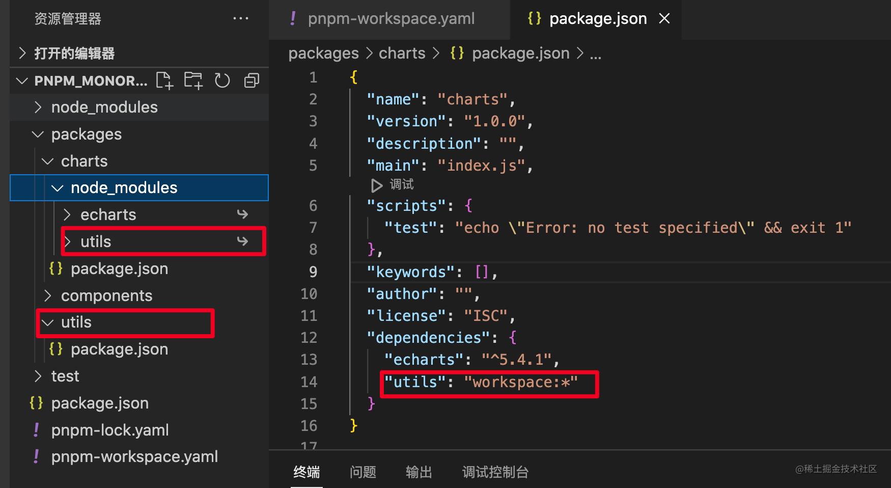Viewport: 891px width, 488px height.
Task: Select the test folder in Explorer
Action: click(x=65, y=376)
